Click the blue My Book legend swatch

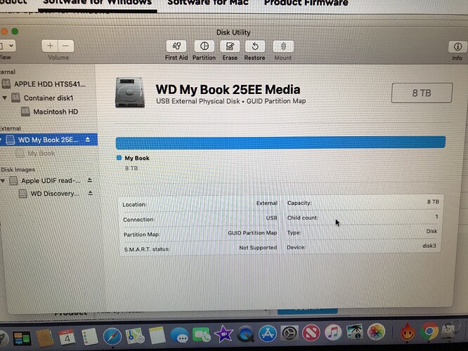(x=119, y=158)
